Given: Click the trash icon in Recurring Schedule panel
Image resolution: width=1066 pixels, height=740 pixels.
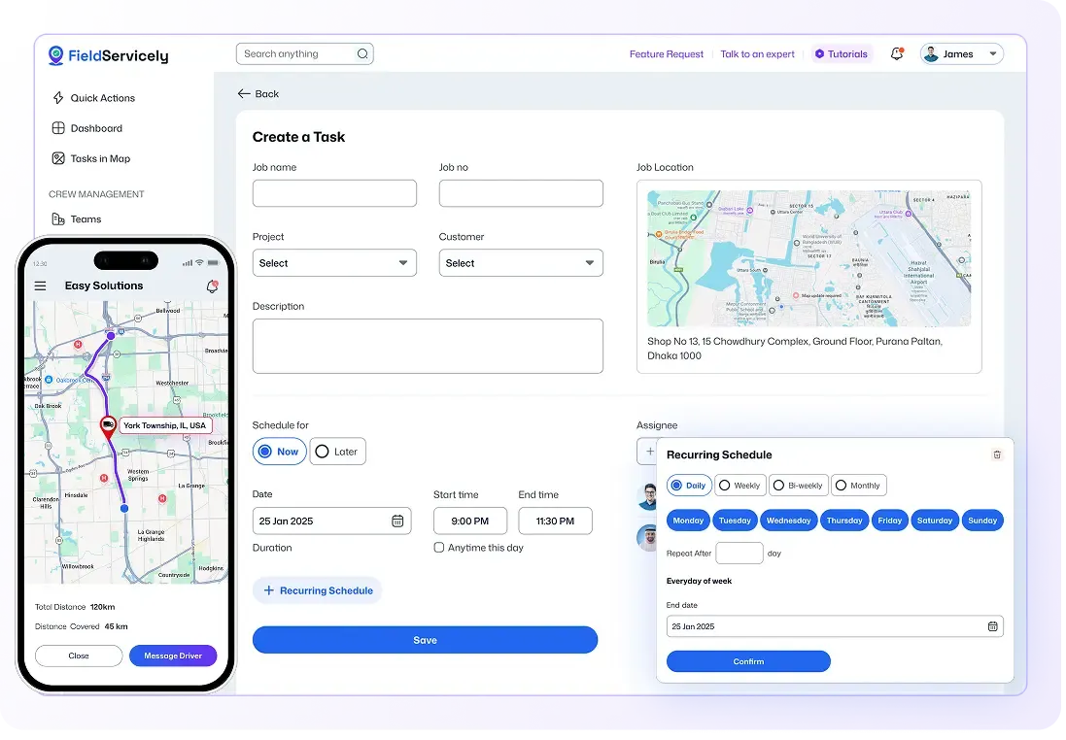Looking at the screenshot, I should 997,454.
